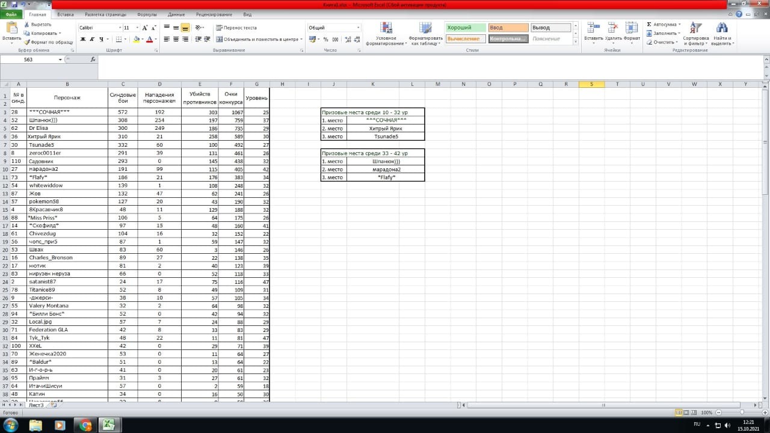The image size is (770, 433).
Task: Click the Paste (Вставить) clipboard icon
Action: [x=11, y=28]
